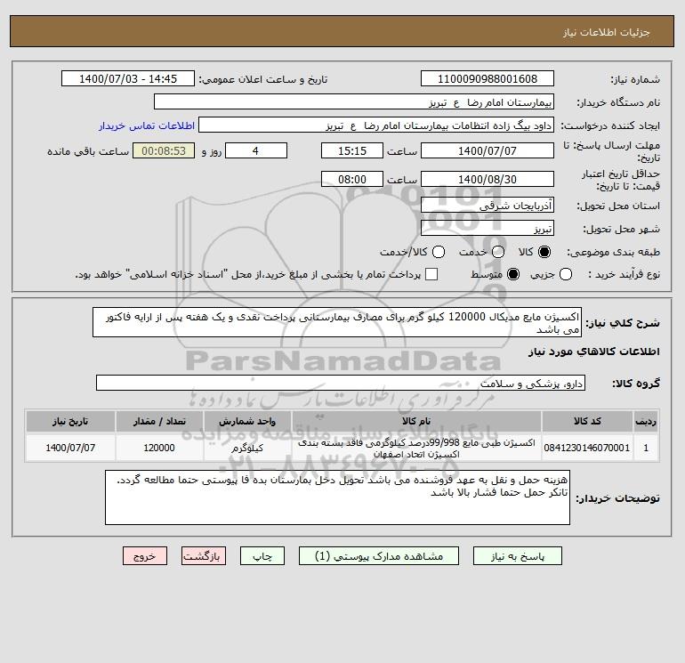The height and width of the screenshot is (663, 685).
Task: Click the price validity date 1400/08/30 field
Action: pyautogui.click(x=488, y=179)
